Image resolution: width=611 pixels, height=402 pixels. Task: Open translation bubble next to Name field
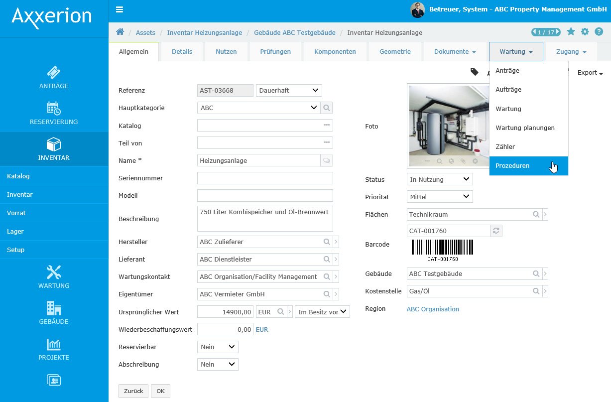point(327,160)
